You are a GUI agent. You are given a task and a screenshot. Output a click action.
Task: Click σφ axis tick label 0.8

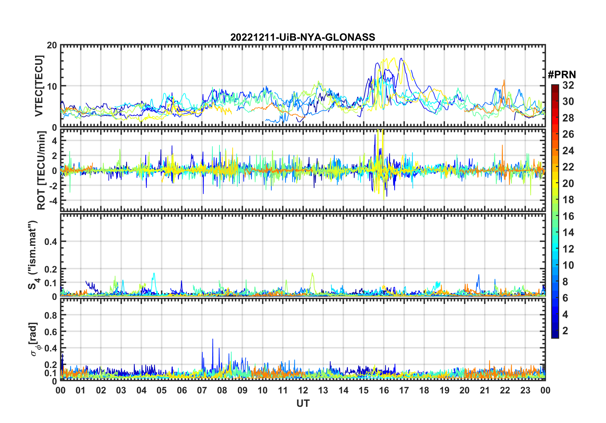(x=51, y=315)
